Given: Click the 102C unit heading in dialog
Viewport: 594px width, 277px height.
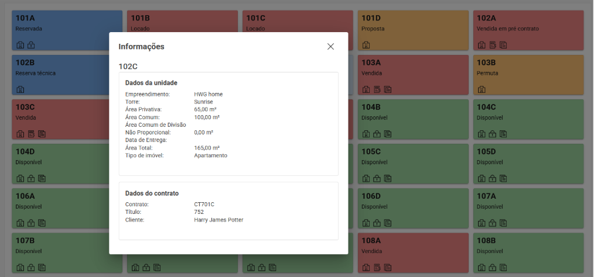Looking at the screenshot, I should coord(128,67).
